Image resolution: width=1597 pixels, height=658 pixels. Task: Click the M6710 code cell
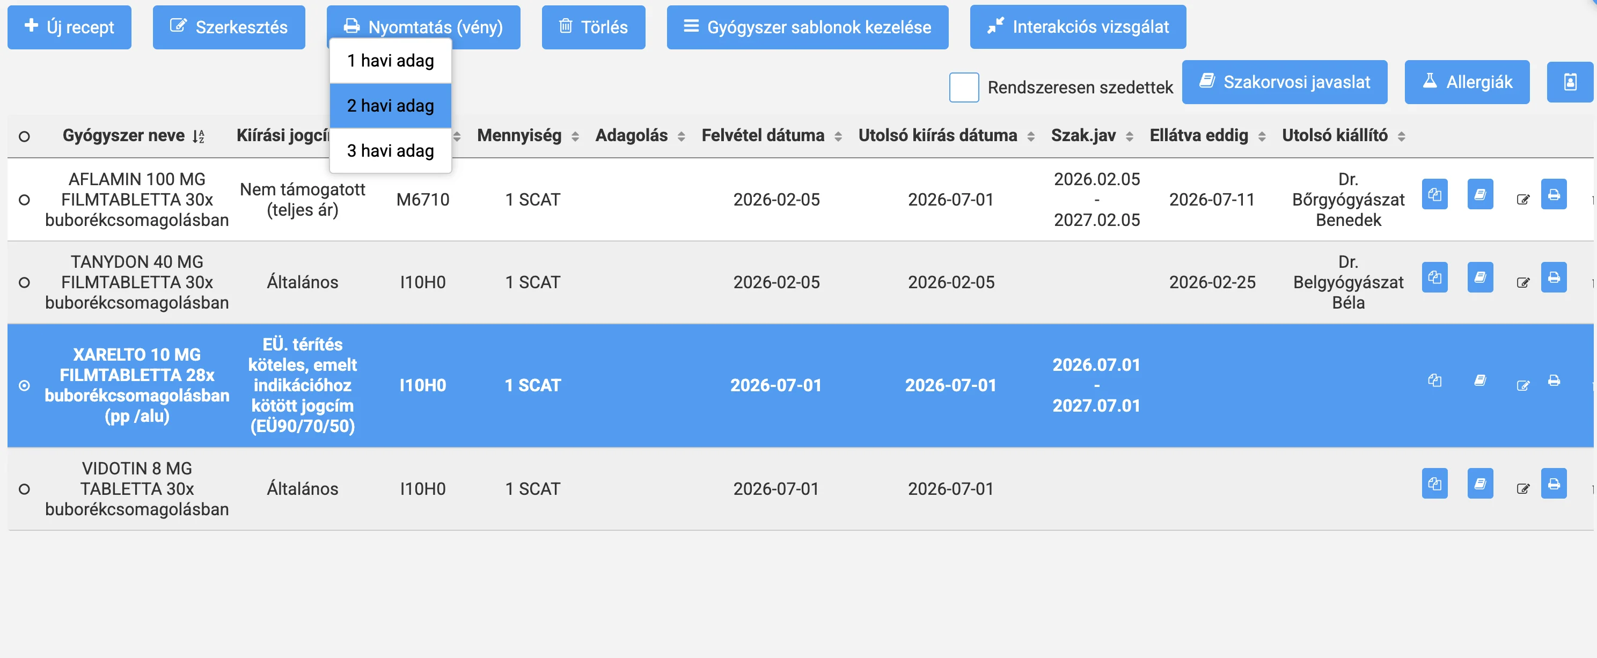click(x=423, y=200)
